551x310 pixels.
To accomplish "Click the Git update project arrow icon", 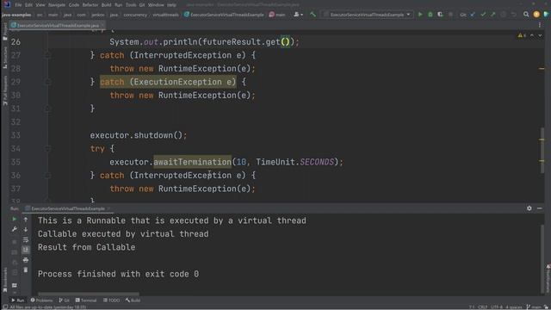I will (x=473, y=15).
